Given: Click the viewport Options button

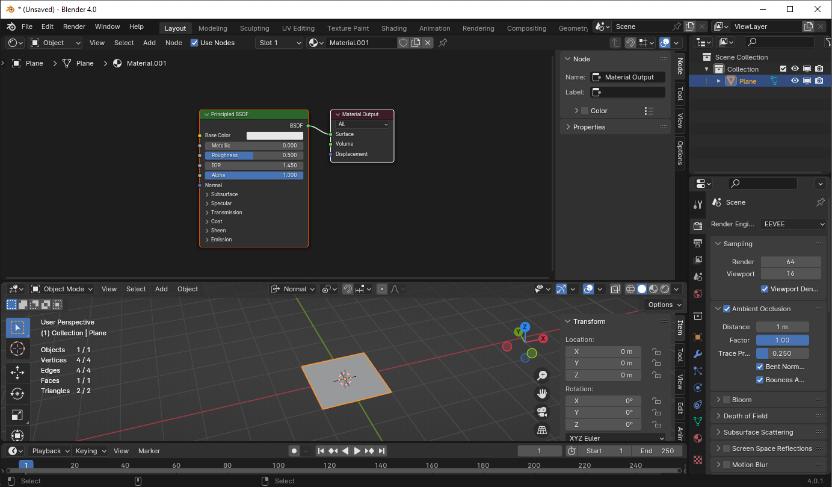Looking at the screenshot, I should click(664, 305).
